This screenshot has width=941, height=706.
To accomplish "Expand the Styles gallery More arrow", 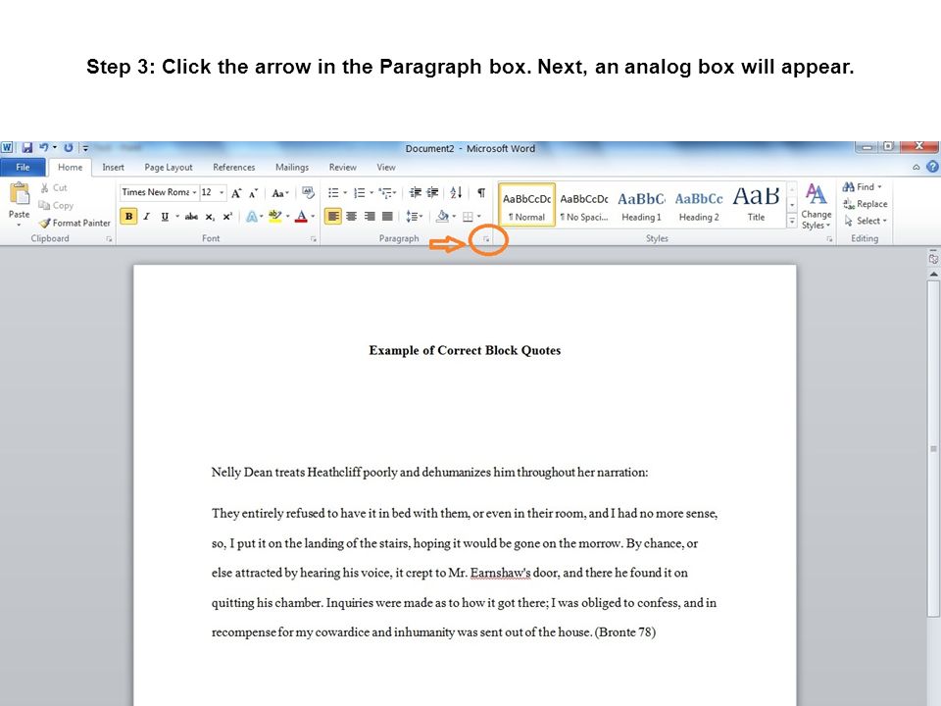I will point(792,222).
